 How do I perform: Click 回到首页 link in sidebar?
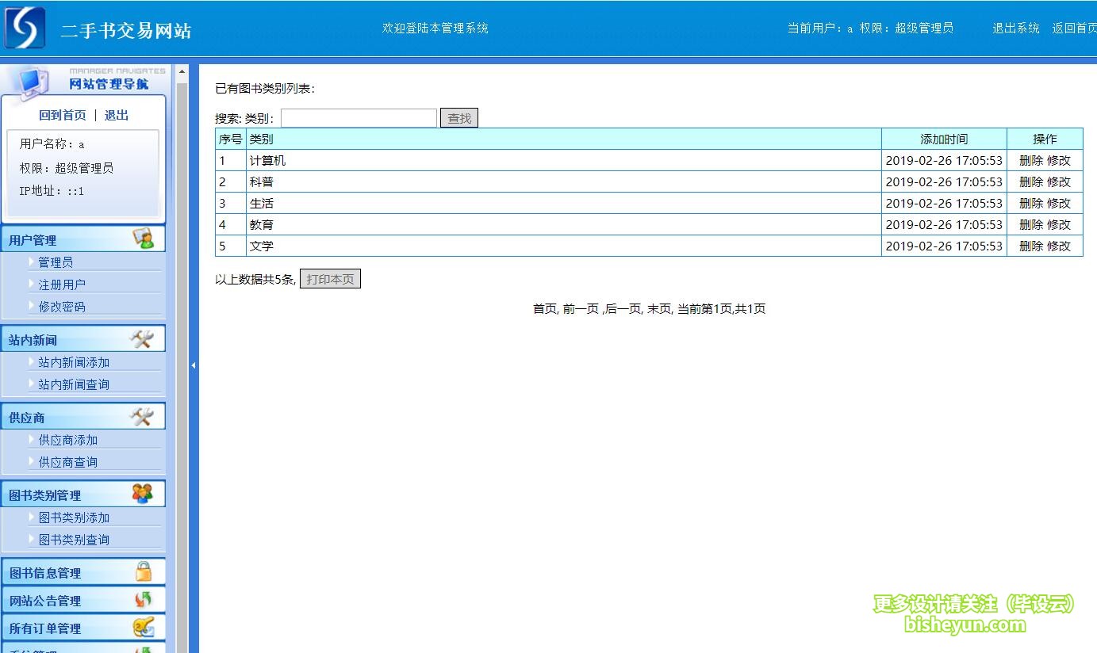pos(63,115)
